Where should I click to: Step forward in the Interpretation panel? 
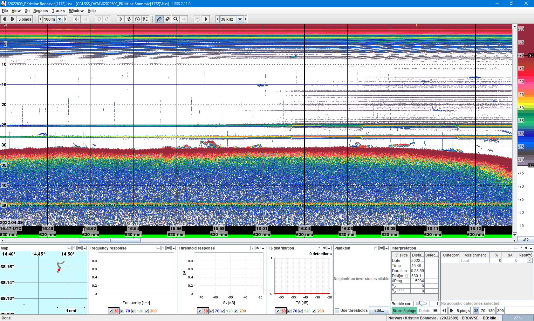click(451, 311)
